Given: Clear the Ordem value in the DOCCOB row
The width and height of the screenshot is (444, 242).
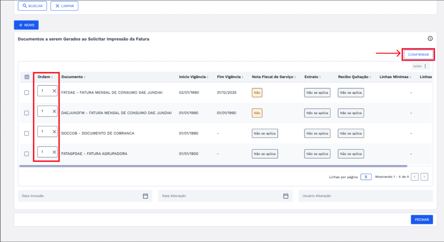Looking at the screenshot, I should tap(54, 132).
